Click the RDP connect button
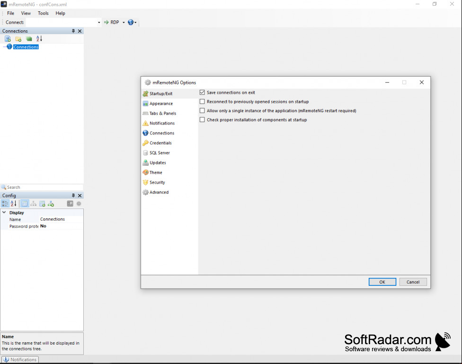The width and height of the screenshot is (462, 364). (x=112, y=22)
